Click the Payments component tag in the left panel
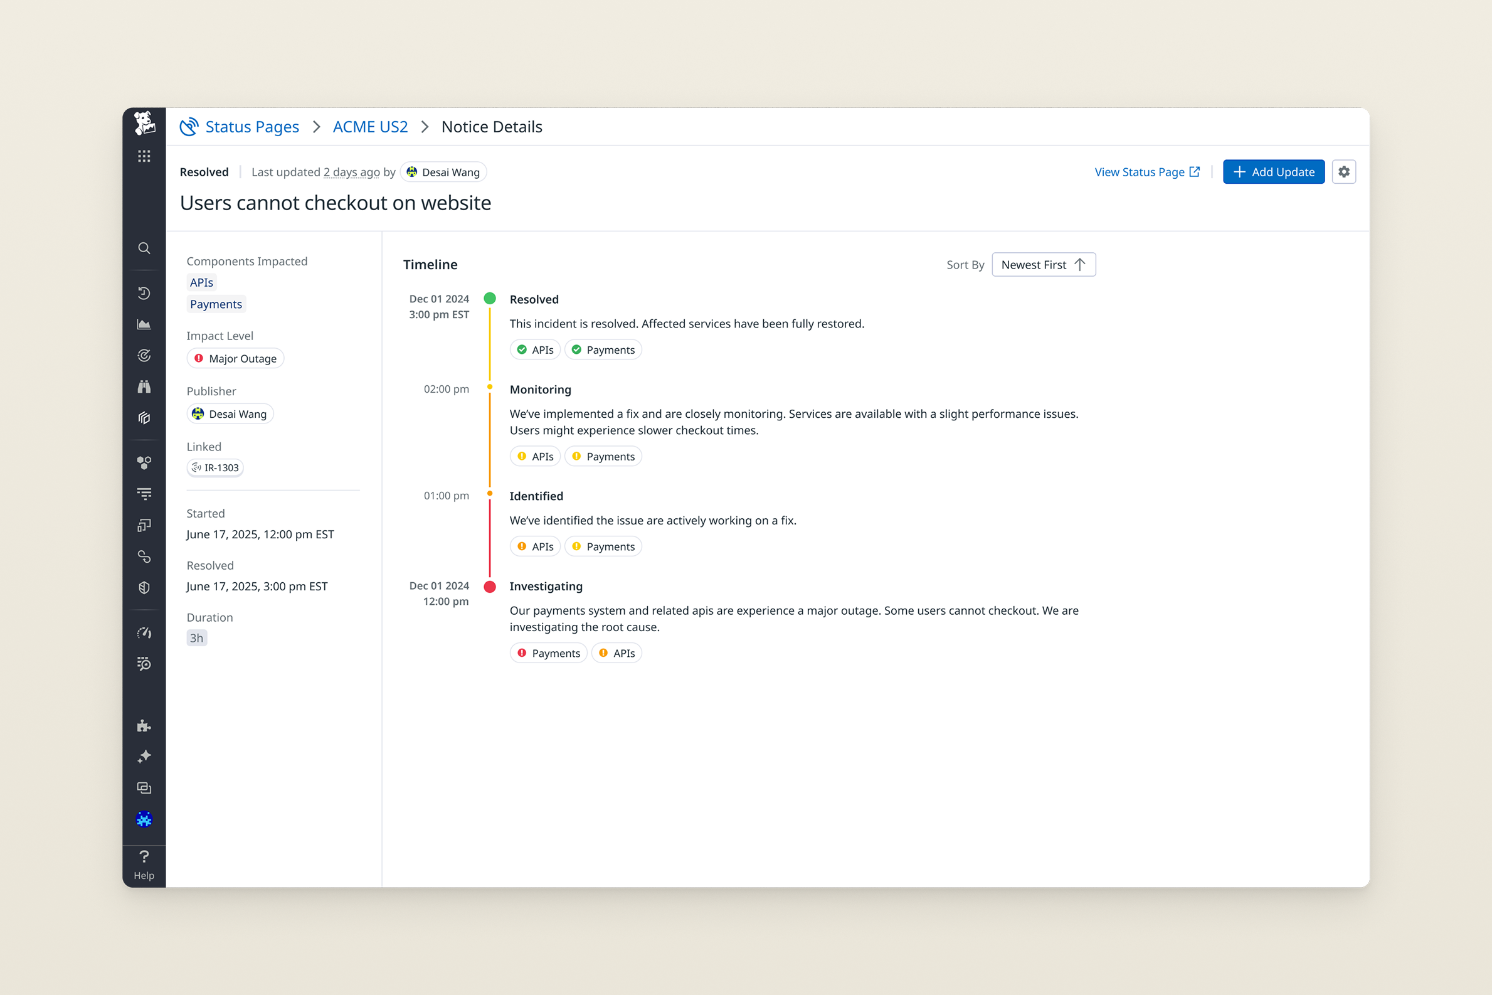The height and width of the screenshot is (995, 1492). click(x=216, y=304)
